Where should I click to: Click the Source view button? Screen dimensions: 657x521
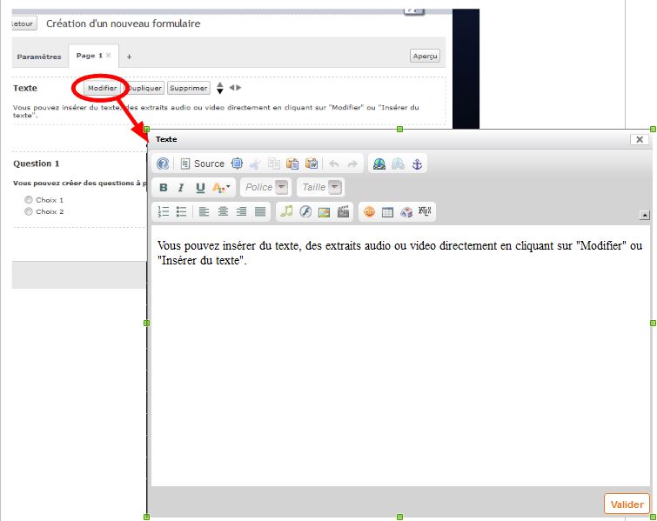(x=202, y=164)
